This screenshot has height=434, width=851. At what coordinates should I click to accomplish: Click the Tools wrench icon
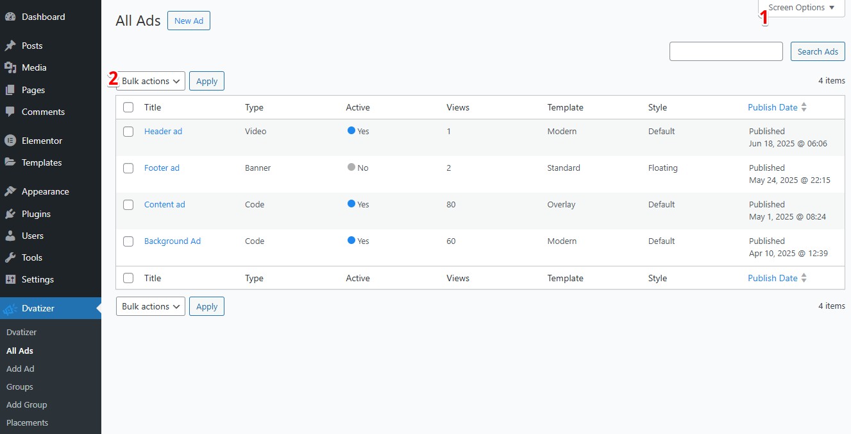10,257
